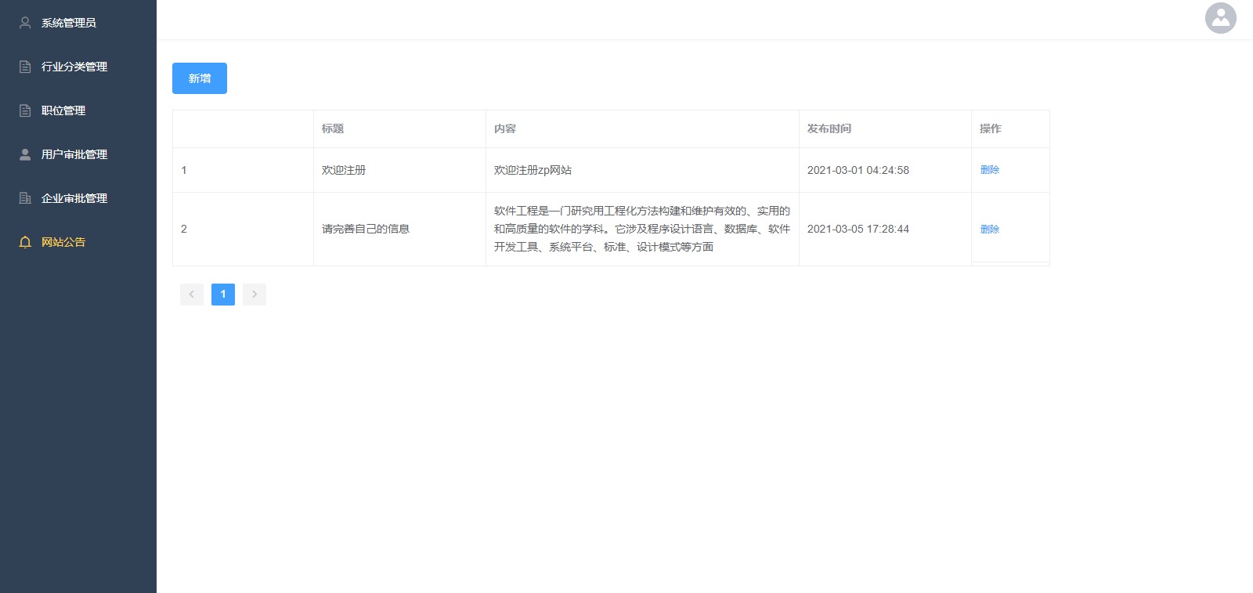The image size is (1253, 593).
Task: Click the user avatar icon at top right
Action: coord(1220,18)
